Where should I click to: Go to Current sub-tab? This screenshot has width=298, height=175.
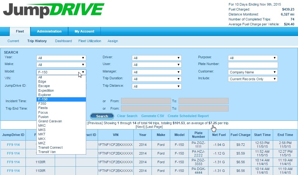coord(13,41)
